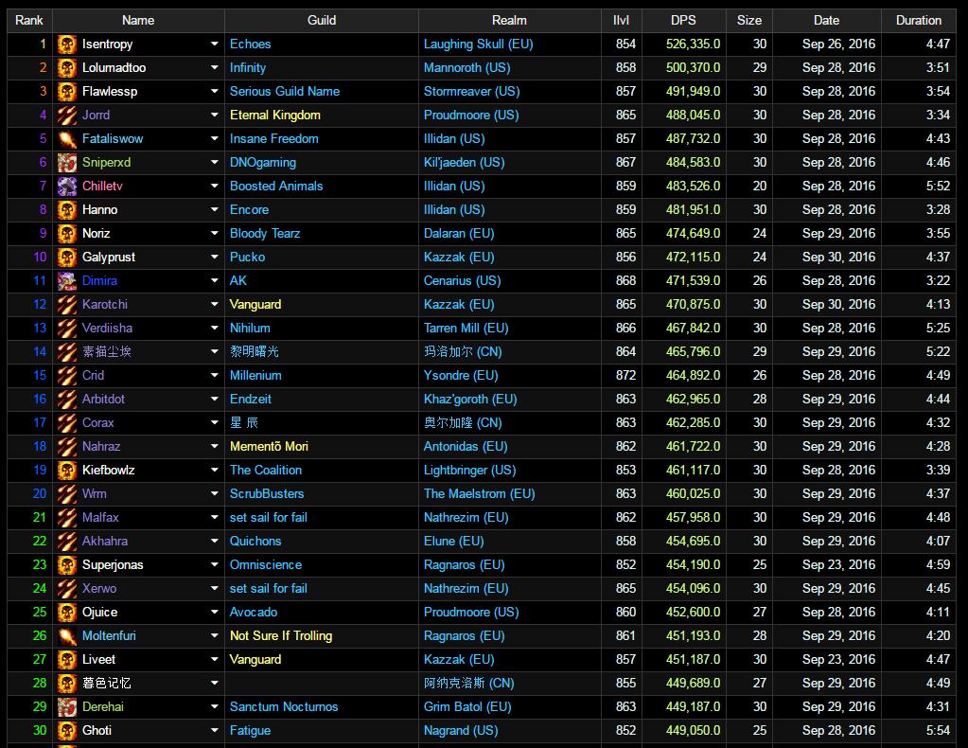Click the hunter icon beside Derehai
Image resolution: width=968 pixels, height=748 pixels.
[x=66, y=707]
